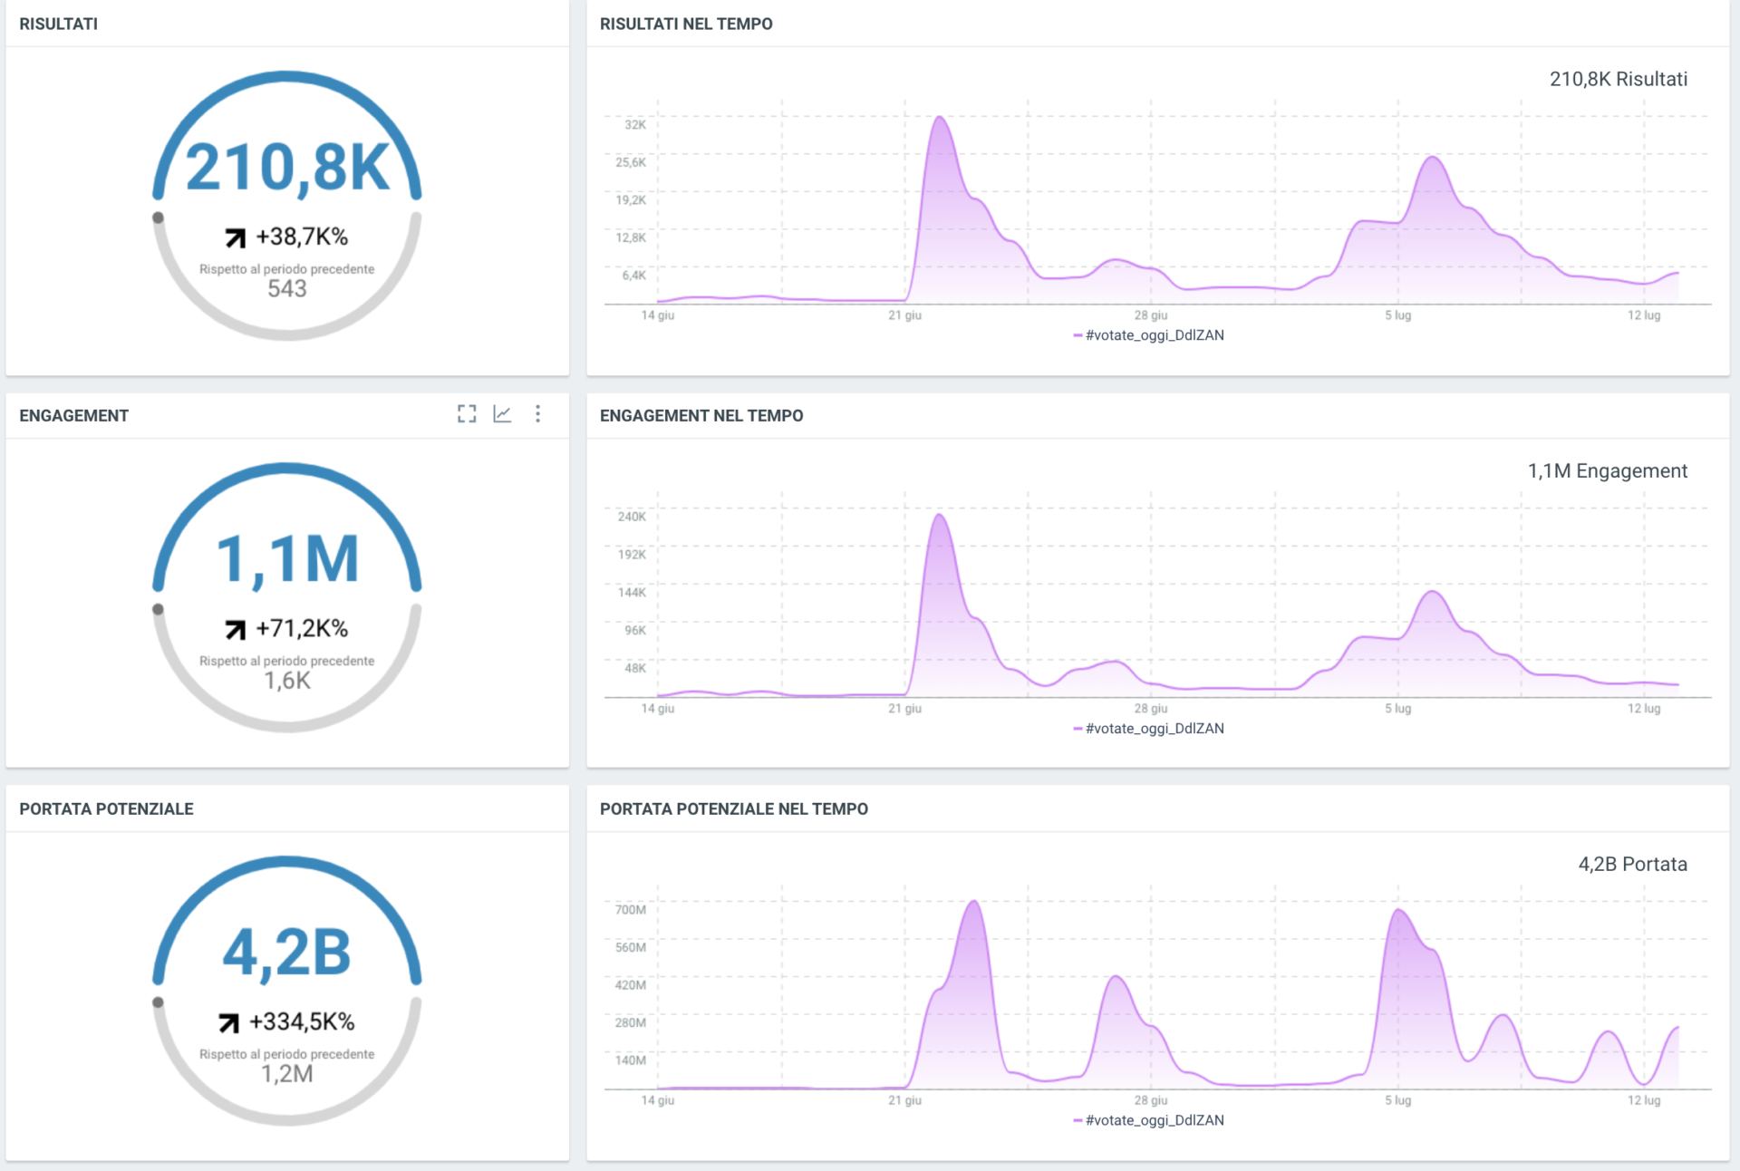
Task: Expand the Engagement widget to fullscreen
Action: click(467, 414)
